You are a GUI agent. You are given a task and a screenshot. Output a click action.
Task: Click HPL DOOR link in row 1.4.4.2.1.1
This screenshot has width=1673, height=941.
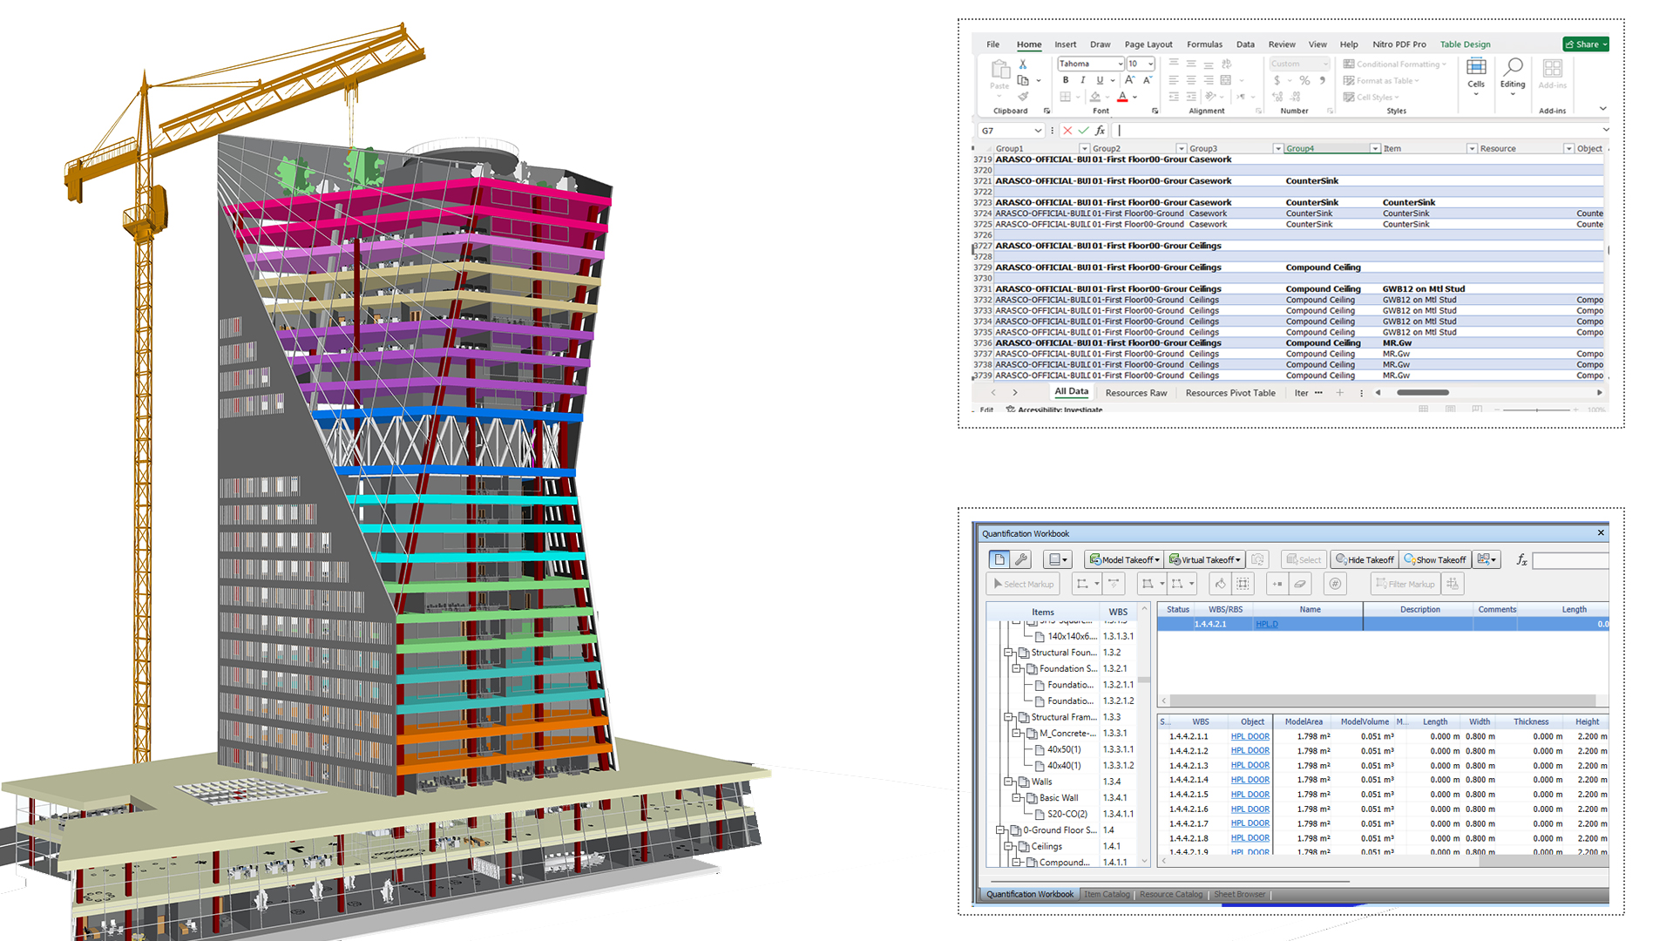point(1250,736)
